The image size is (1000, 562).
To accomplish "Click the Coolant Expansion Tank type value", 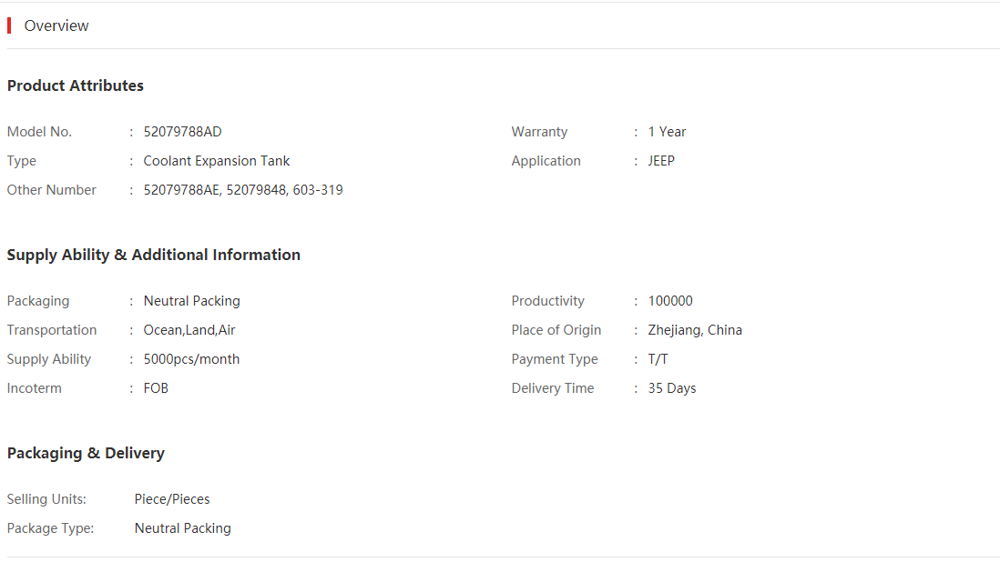I will click(x=216, y=161).
